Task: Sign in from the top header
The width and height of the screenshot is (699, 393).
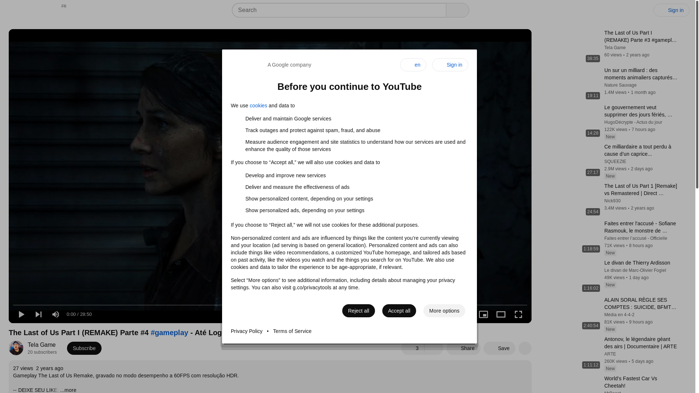Action: click(x=671, y=10)
